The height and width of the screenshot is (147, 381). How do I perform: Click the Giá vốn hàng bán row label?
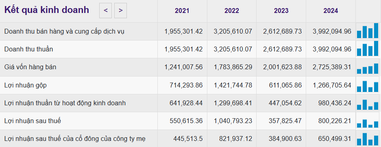tap(30, 67)
